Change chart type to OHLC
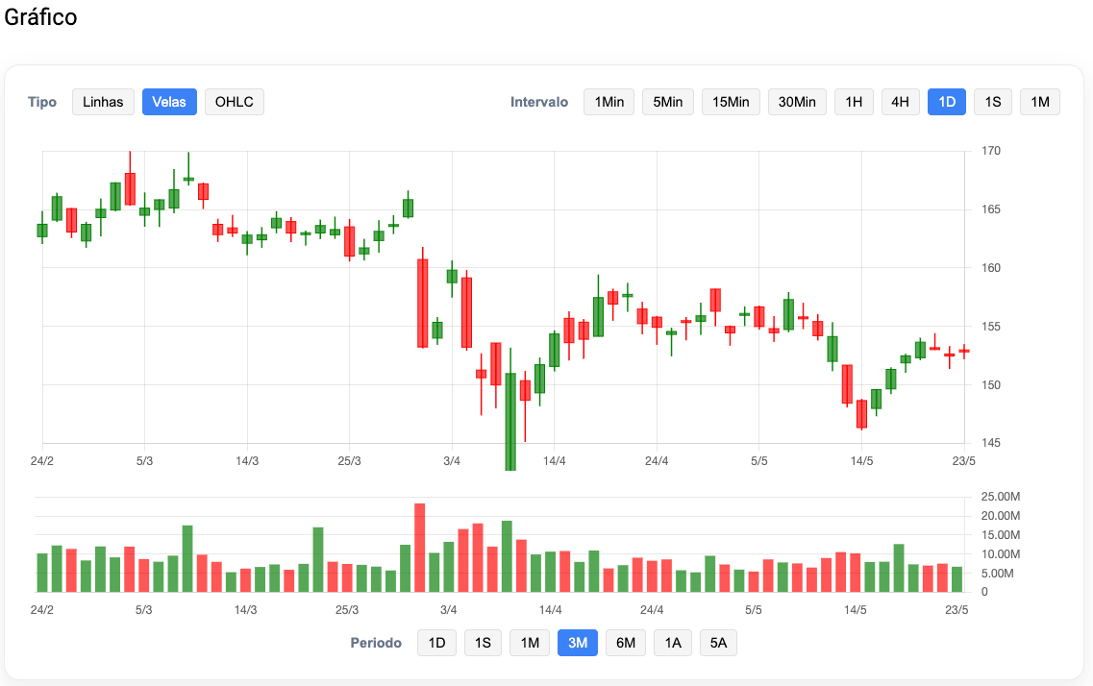This screenshot has width=1093, height=686. (x=235, y=102)
